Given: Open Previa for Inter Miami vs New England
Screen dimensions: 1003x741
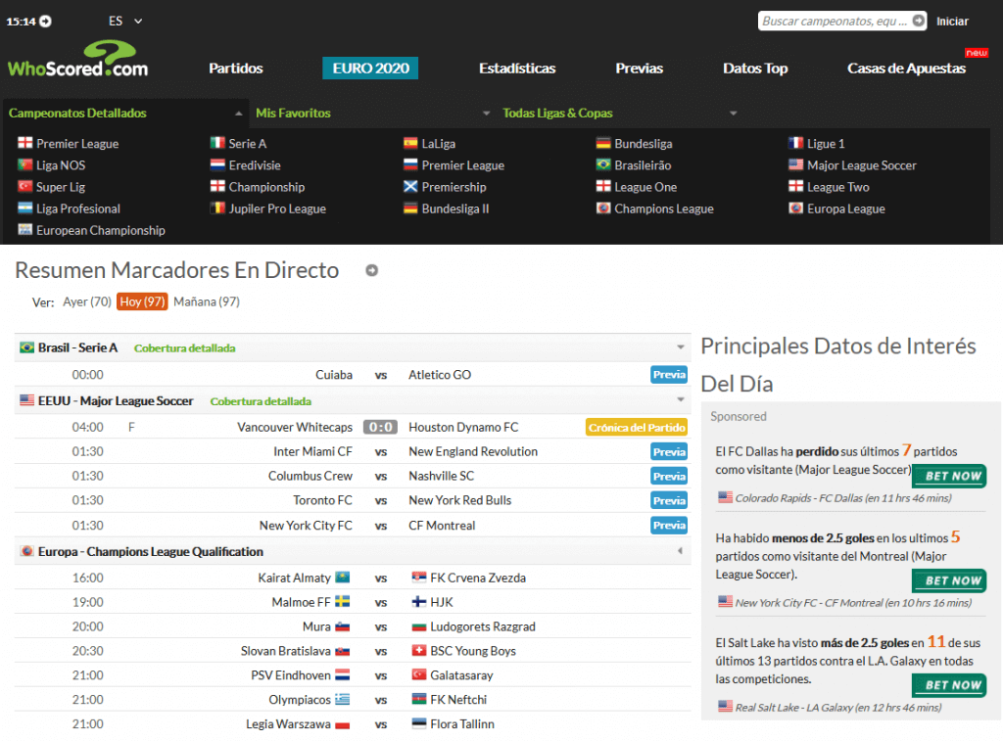Looking at the screenshot, I should (669, 451).
